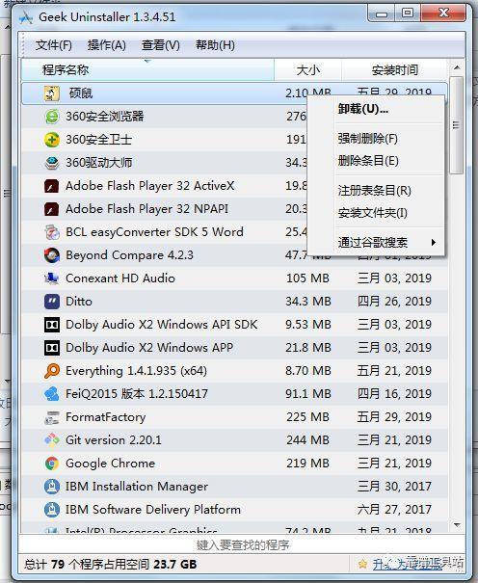Click the FormatFactory icon
478x583 pixels.
[x=52, y=417]
